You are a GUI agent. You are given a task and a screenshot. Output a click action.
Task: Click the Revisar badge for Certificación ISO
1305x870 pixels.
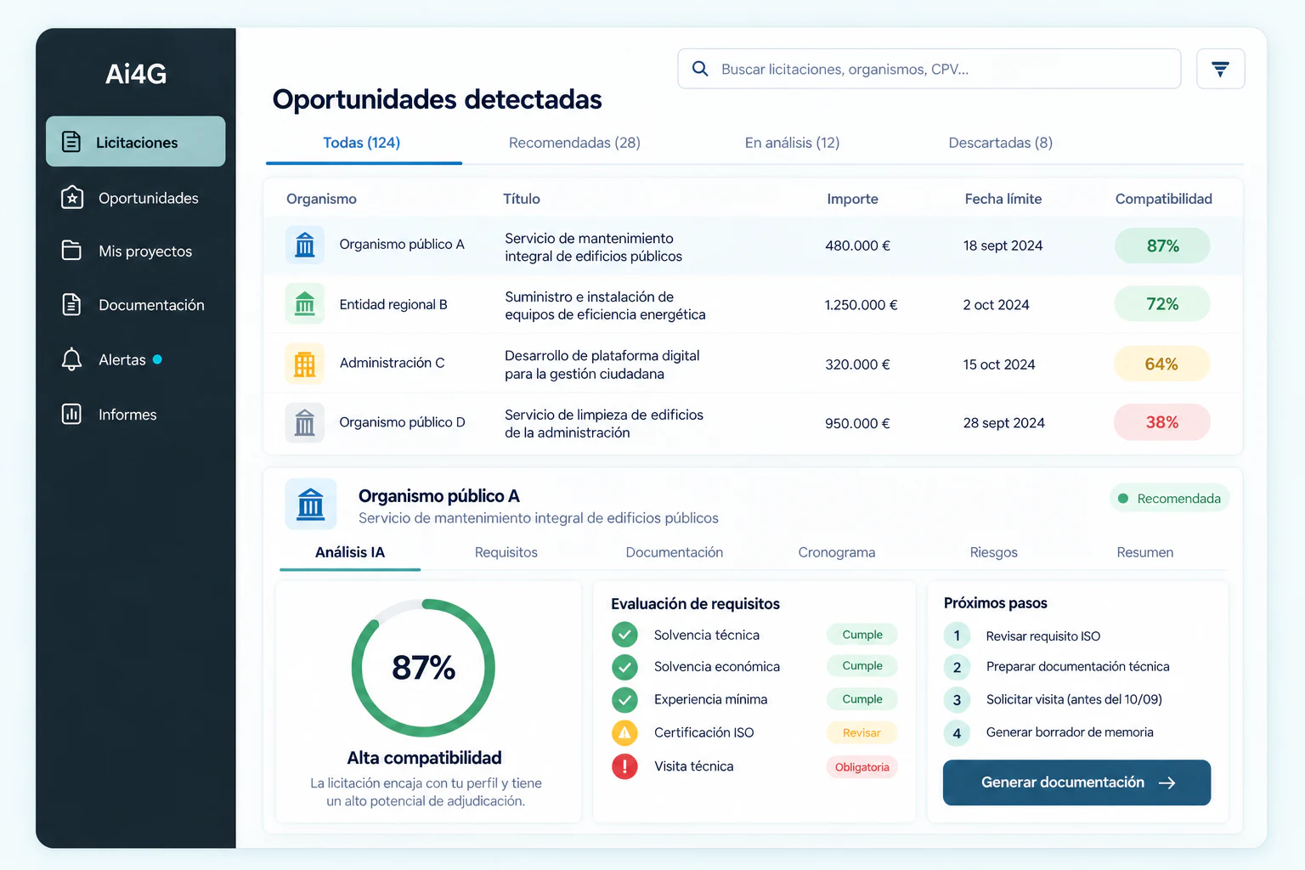pyautogui.click(x=862, y=732)
